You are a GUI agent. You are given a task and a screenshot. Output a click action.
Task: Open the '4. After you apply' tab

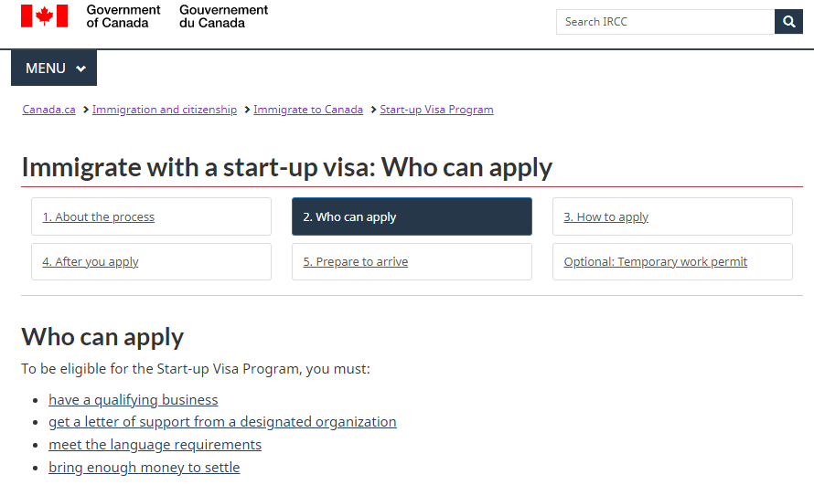[151, 261]
